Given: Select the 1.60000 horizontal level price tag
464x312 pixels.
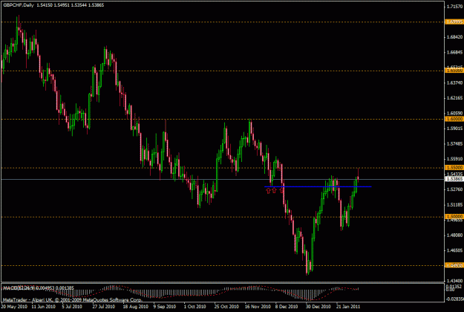Looking at the screenshot, I should [454, 119].
